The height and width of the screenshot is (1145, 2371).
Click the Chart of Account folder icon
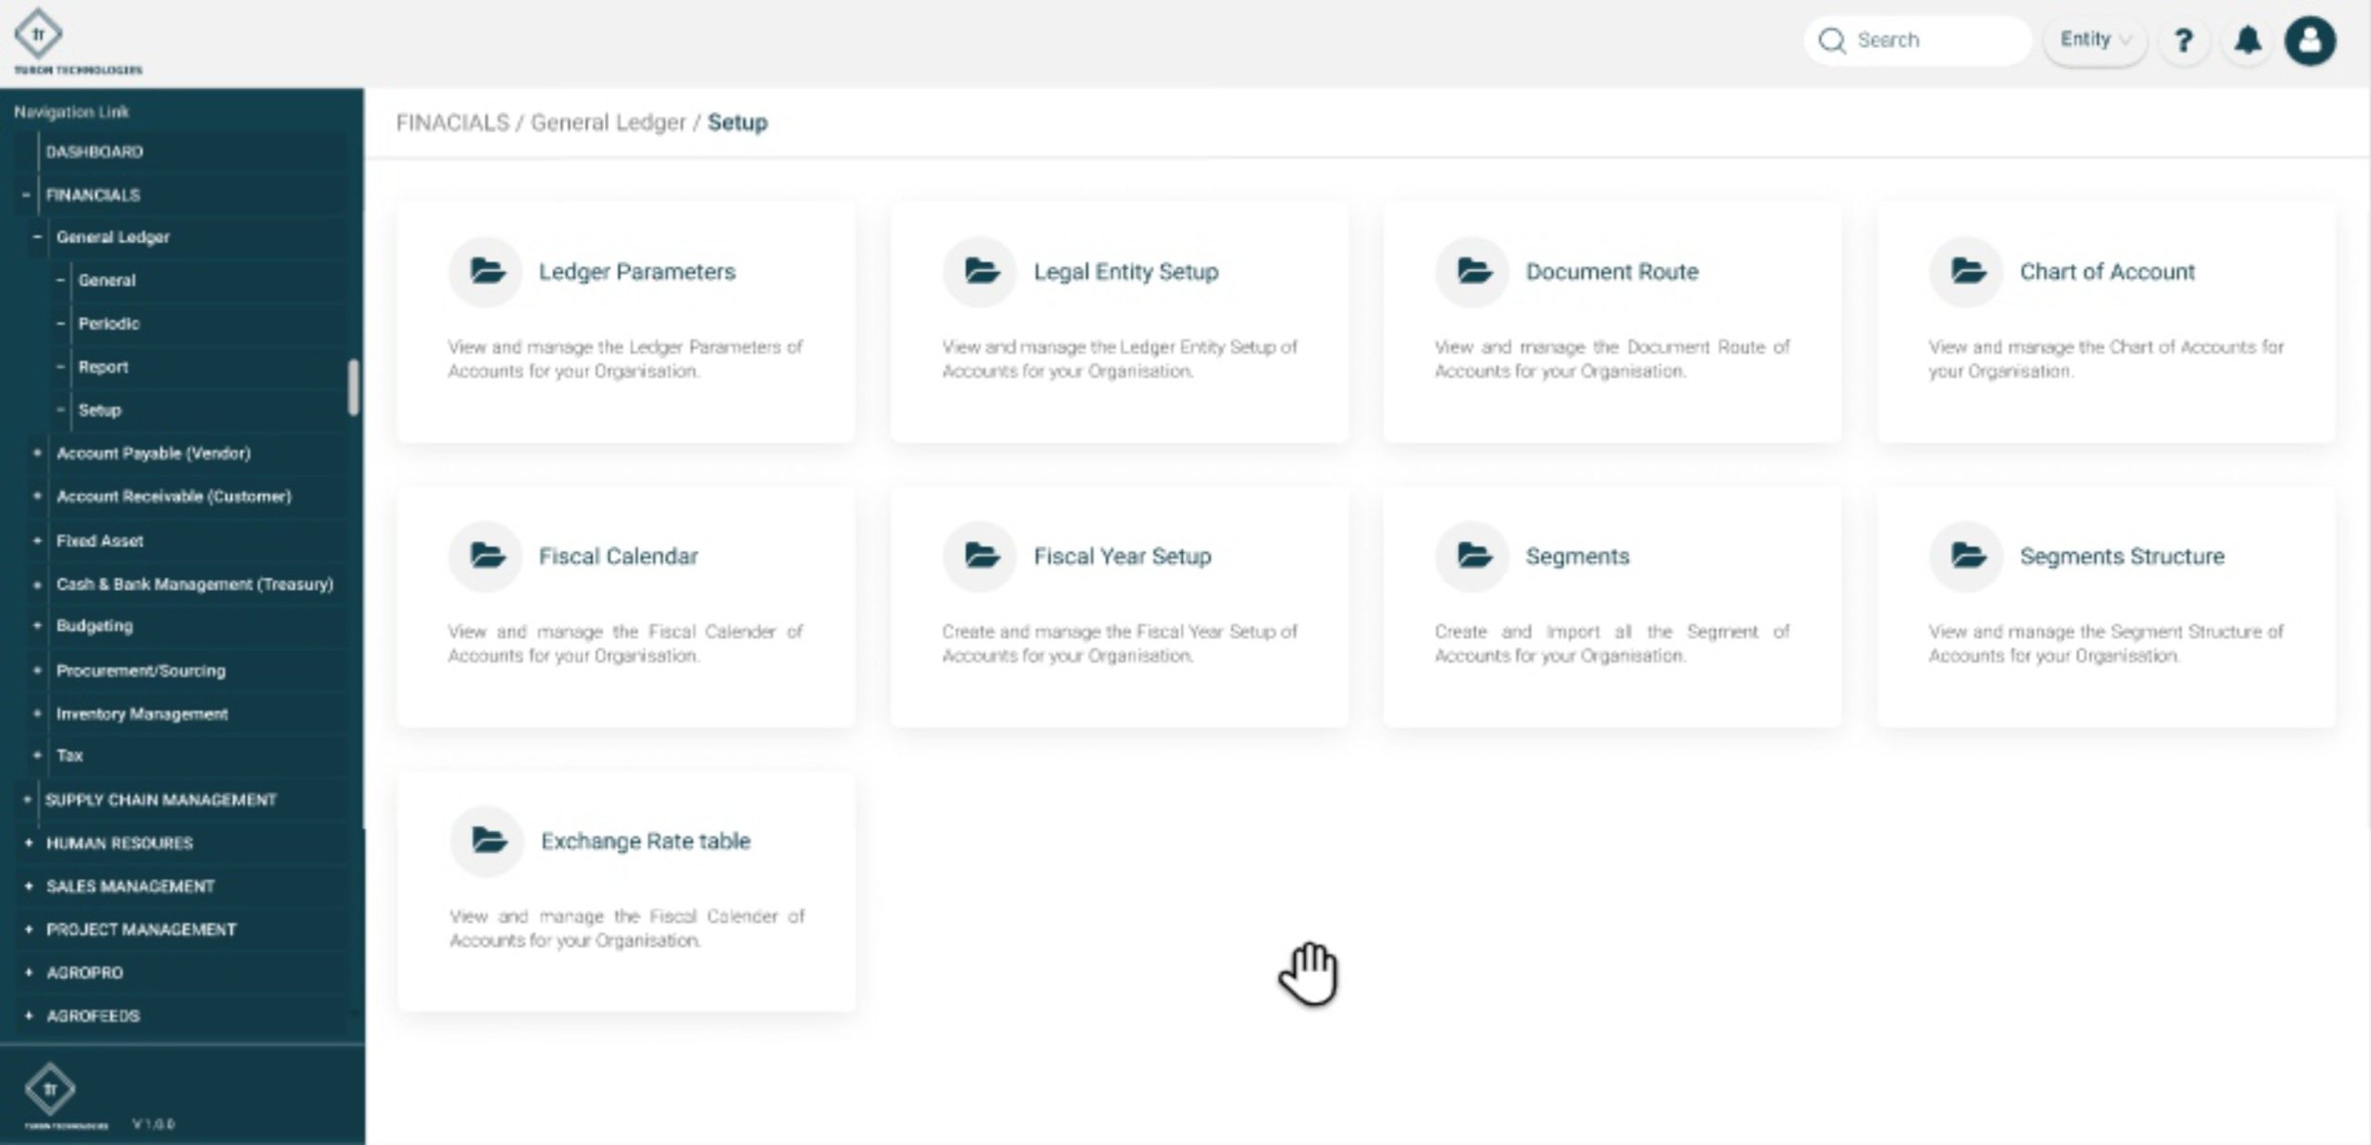[x=1967, y=271]
